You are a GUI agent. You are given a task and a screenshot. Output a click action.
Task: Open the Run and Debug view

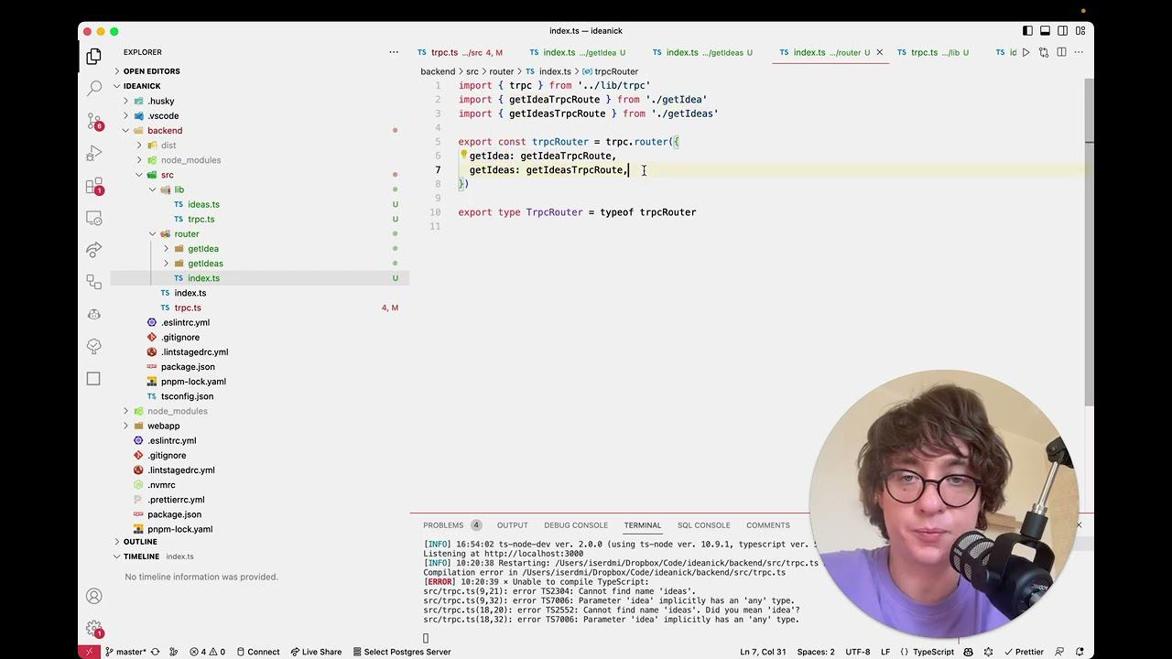[93, 153]
